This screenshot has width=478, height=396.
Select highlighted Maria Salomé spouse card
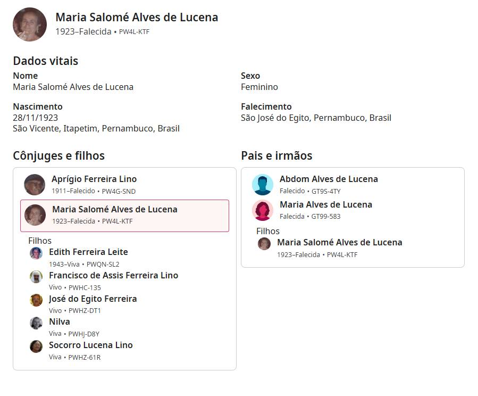[x=124, y=216]
